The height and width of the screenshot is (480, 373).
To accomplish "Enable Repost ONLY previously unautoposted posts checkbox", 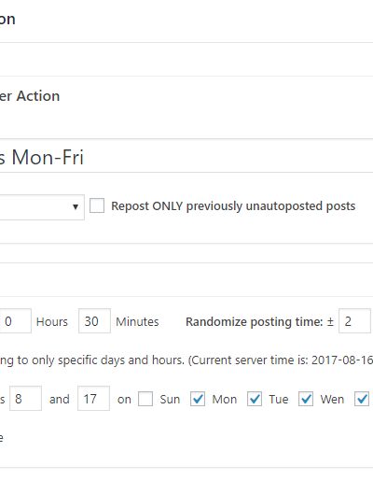I will coord(97,205).
